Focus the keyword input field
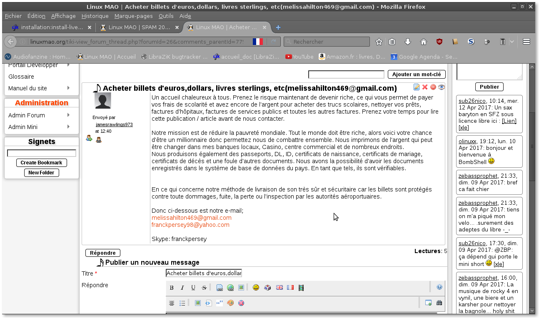 (x=346, y=75)
